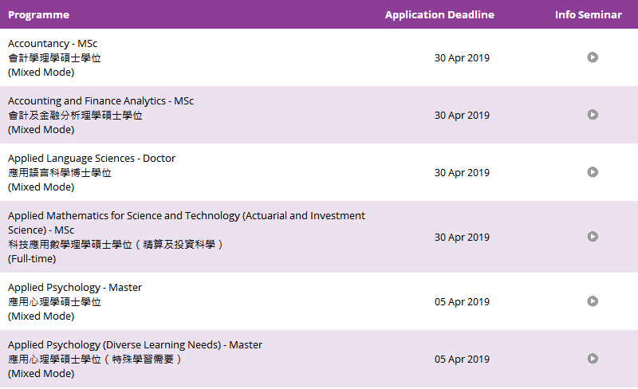Click the Application Deadline column header
638x389 pixels.
point(440,14)
